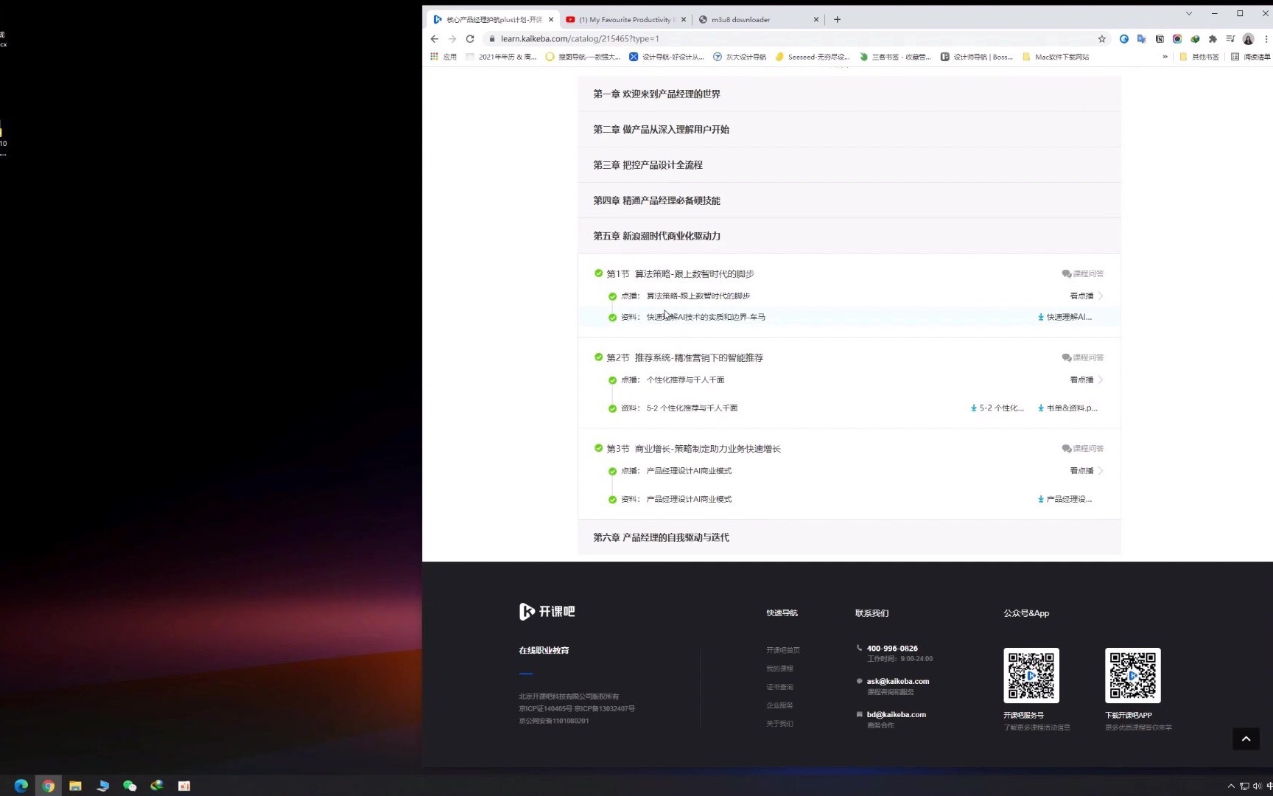Viewport: 1273px width, 796px height.
Task: Open the 兰客书签 - 收藏管... bookmark
Action: tap(895, 57)
